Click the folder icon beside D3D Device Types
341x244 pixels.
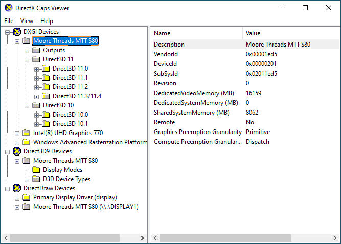pos(36,179)
